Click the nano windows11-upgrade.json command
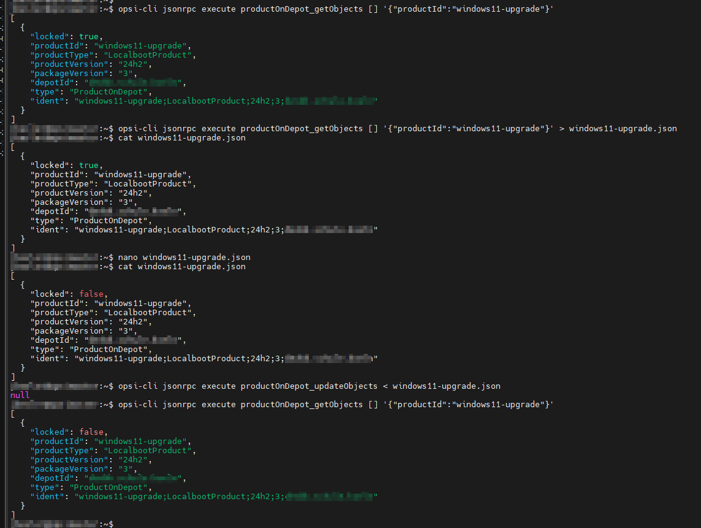 click(184, 258)
